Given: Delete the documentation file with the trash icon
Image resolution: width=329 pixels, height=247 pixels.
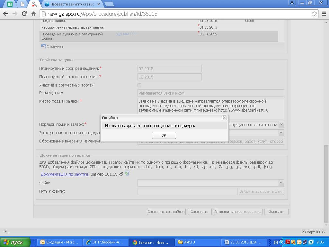Looking at the screenshot, I should pos(127,173).
